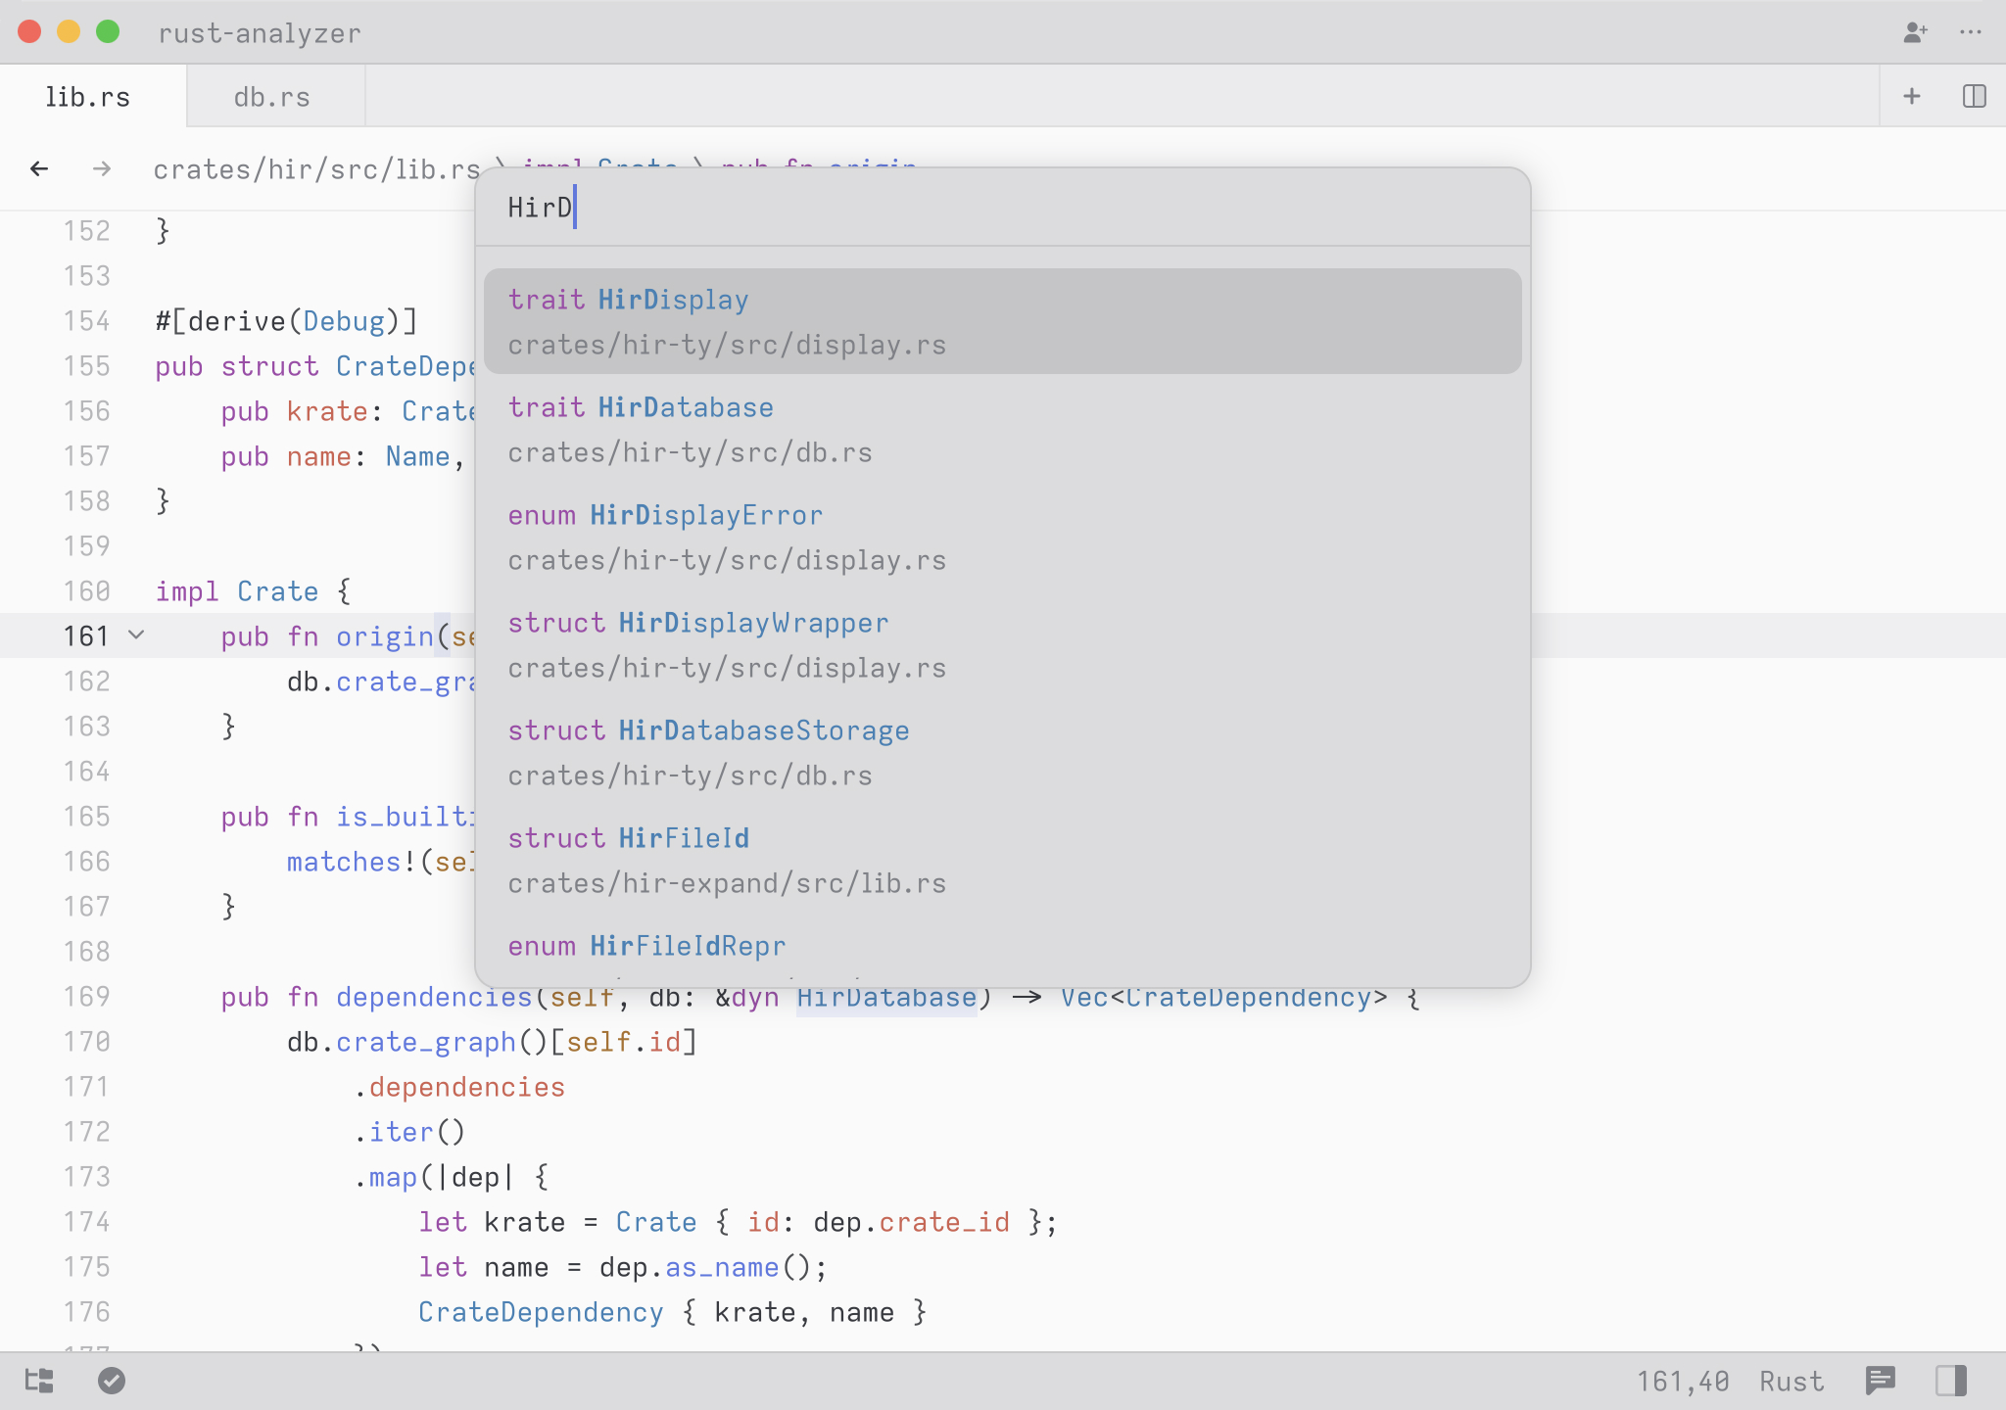Viewport: 2006px width, 1410px height.
Task: Open the Rust language selector
Action: [1791, 1382]
